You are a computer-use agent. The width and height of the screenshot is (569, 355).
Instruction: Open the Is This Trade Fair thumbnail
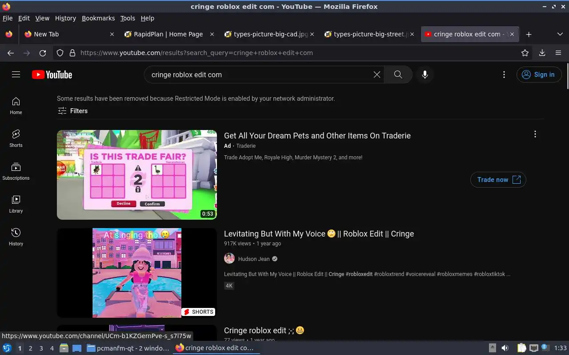click(137, 175)
